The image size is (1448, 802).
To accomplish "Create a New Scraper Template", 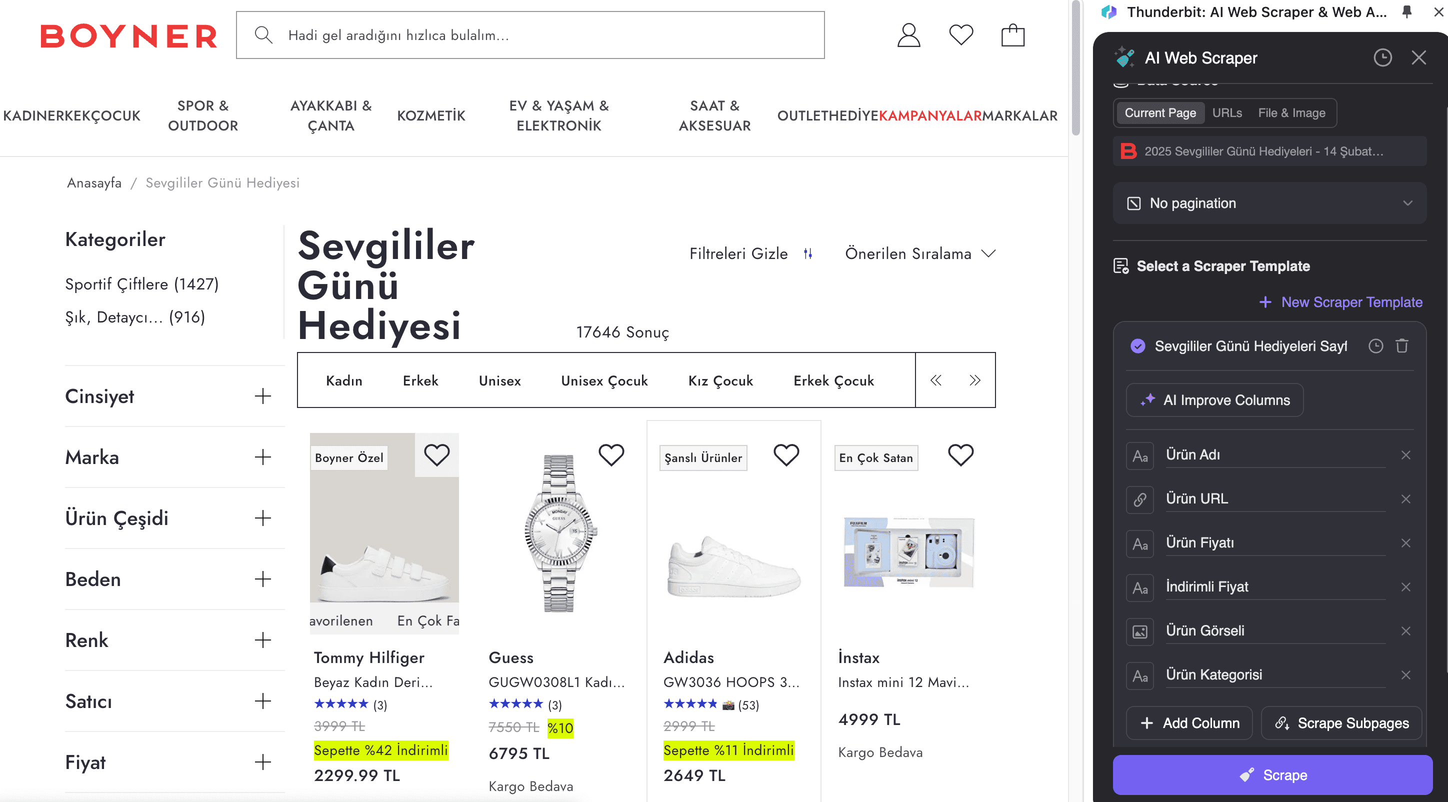I will click(x=1340, y=302).
